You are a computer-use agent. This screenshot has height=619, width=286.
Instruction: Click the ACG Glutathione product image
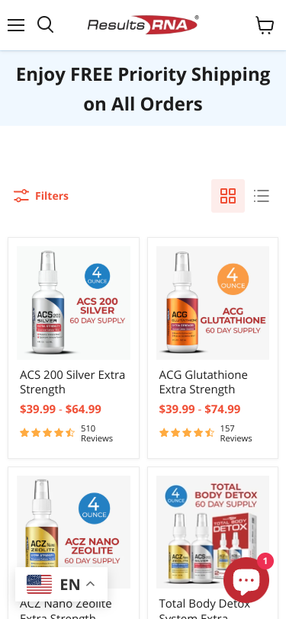[x=213, y=303]
